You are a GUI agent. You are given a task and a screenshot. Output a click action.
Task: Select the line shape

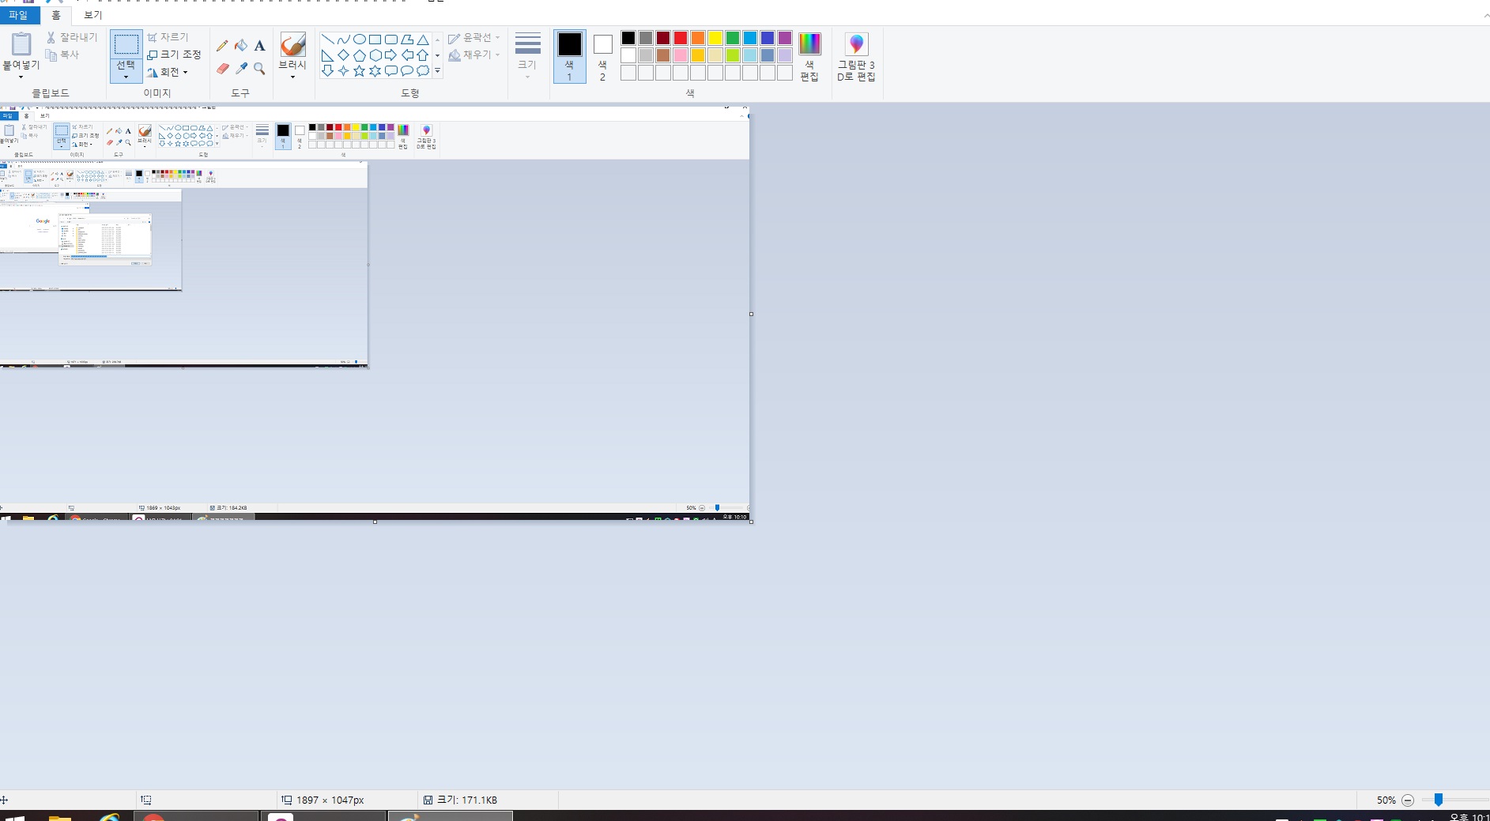[327, 39]
